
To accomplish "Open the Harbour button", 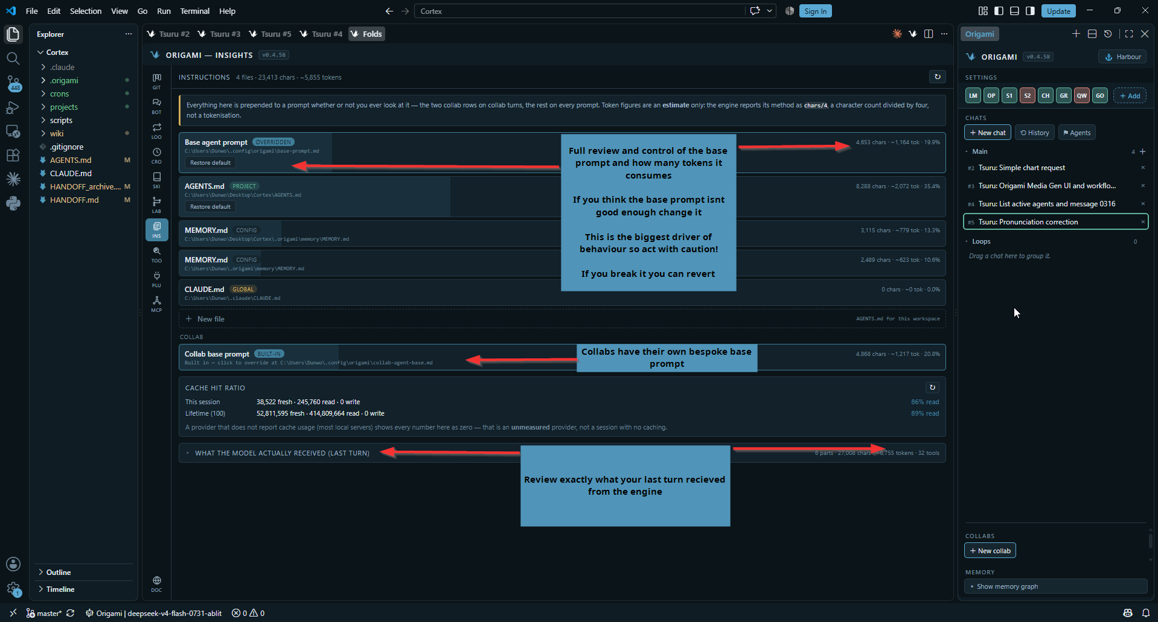I will pyautogui.click(x=1122, y=57).
